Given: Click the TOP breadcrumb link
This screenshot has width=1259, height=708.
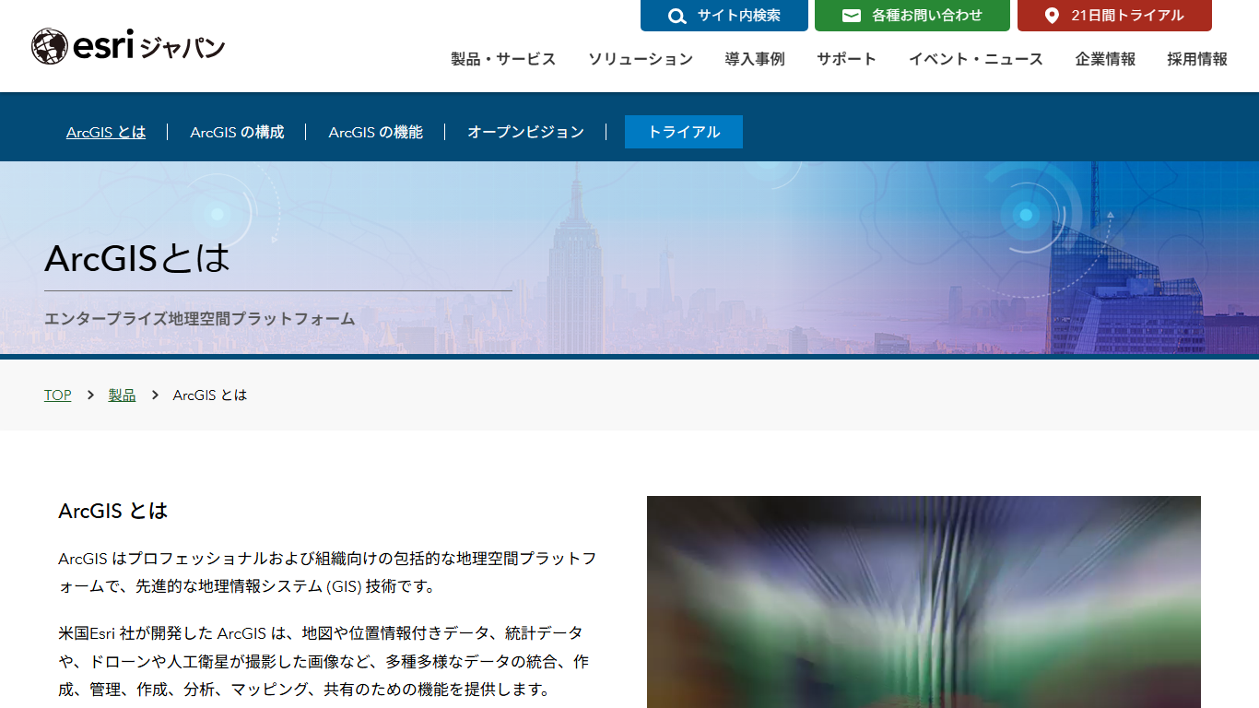Looking at the screenshot, I should (x=57, y=395).
